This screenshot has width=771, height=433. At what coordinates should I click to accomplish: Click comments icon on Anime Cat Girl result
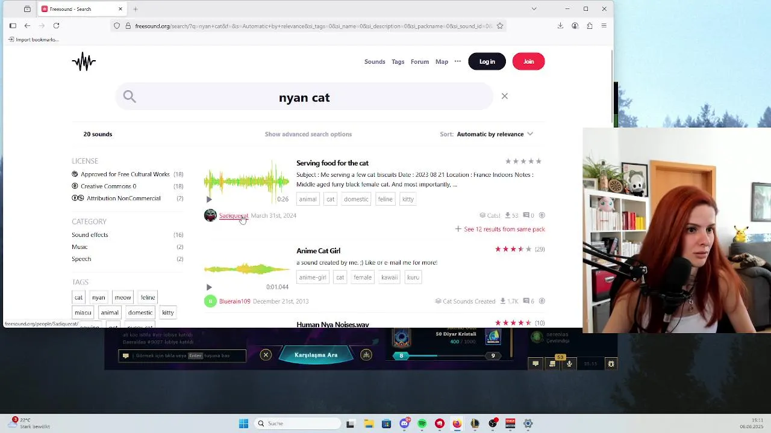[526, 301]
